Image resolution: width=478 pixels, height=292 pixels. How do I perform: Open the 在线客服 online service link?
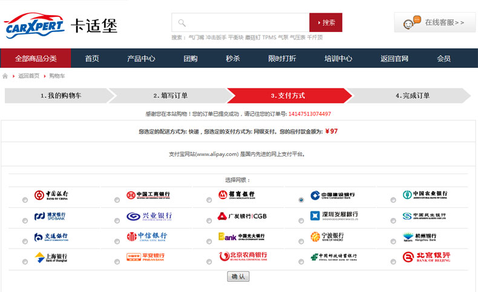pos(434,22)
